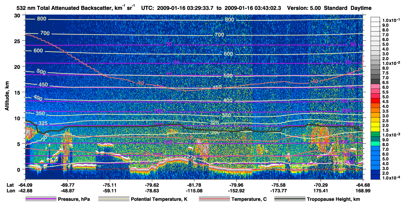Click the salmon Temperature legend line sample
The height and width of the screenshot is (206, 403).
click(214, 199)
